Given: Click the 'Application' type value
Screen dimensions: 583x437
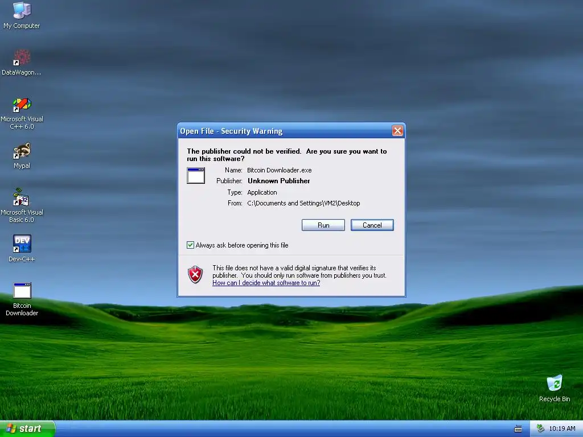Looking at the screenshot, I should click(x=262, y=192).
